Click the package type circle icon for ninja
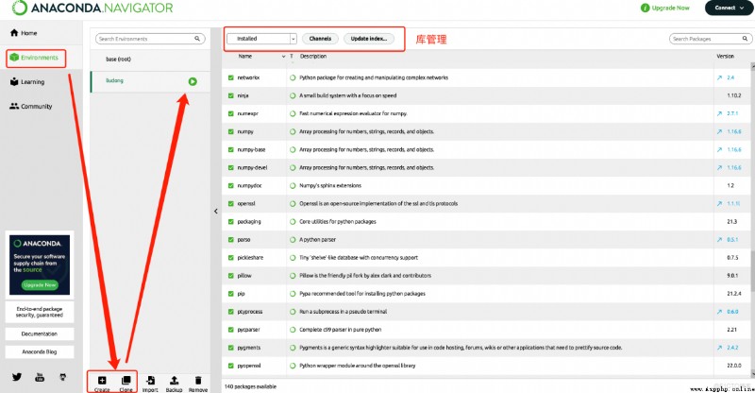 [x=293, y=95]
